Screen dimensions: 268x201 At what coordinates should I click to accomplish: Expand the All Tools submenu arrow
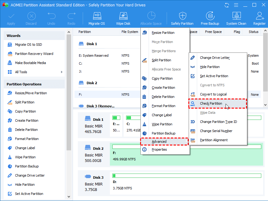click(x=62, y=72)
